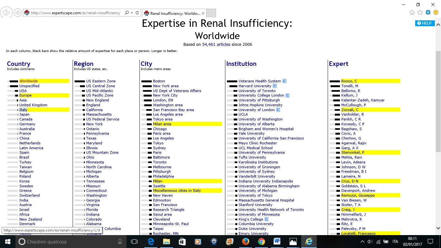The height and width of the screenshot is (248, 441).
Task: Click the Refresh icon in address bar
Action: click(x=137, y=13)
